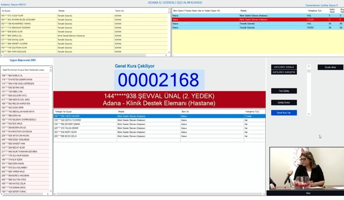The image size is (344, 200).
Task: Click Yerleşme Türü header in units table
Action: tap(314, 11)
